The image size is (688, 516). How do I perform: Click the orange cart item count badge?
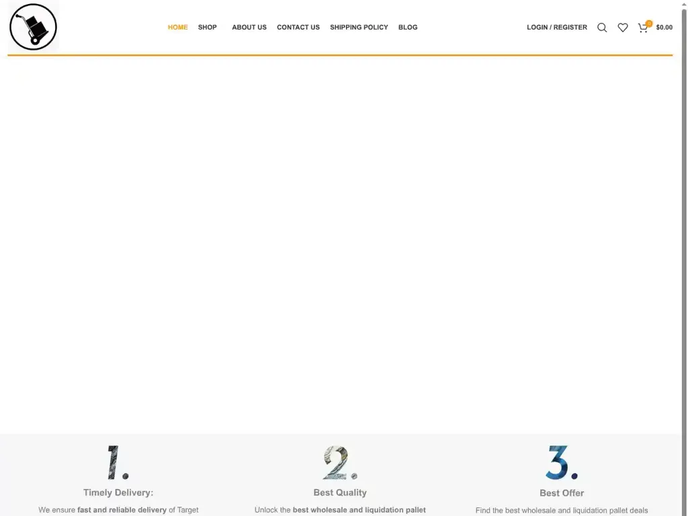[648, 21]
